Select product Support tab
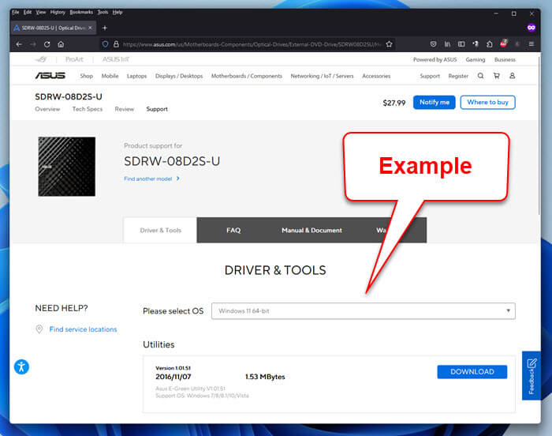The width and height of the screenshot is (552, 436). click(157, 109)
